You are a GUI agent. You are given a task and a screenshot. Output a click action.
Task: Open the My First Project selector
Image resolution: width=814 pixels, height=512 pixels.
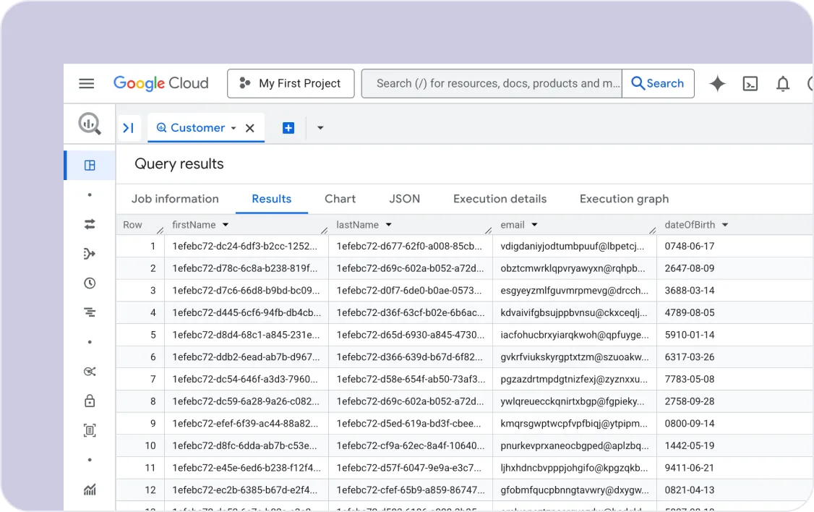291,84
